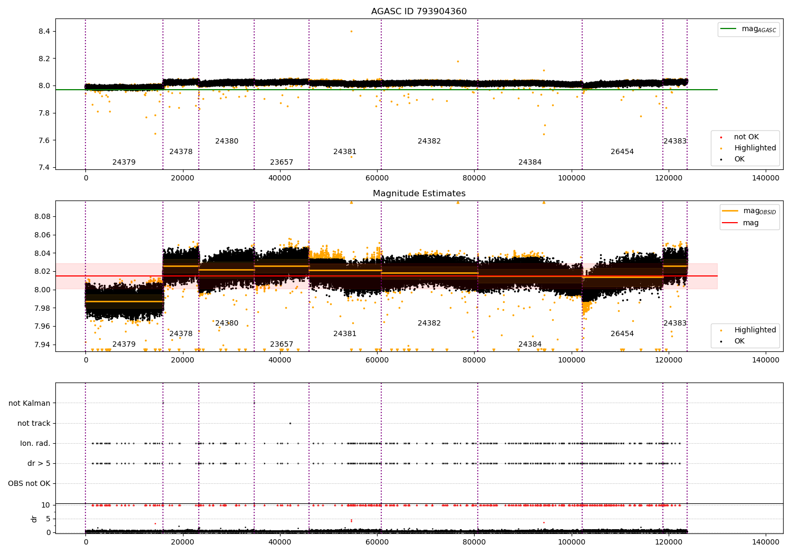Viewport: 791px width, 554px height.
Task: Click the rotated 'dr' axis label
Action: click(34, 519)
